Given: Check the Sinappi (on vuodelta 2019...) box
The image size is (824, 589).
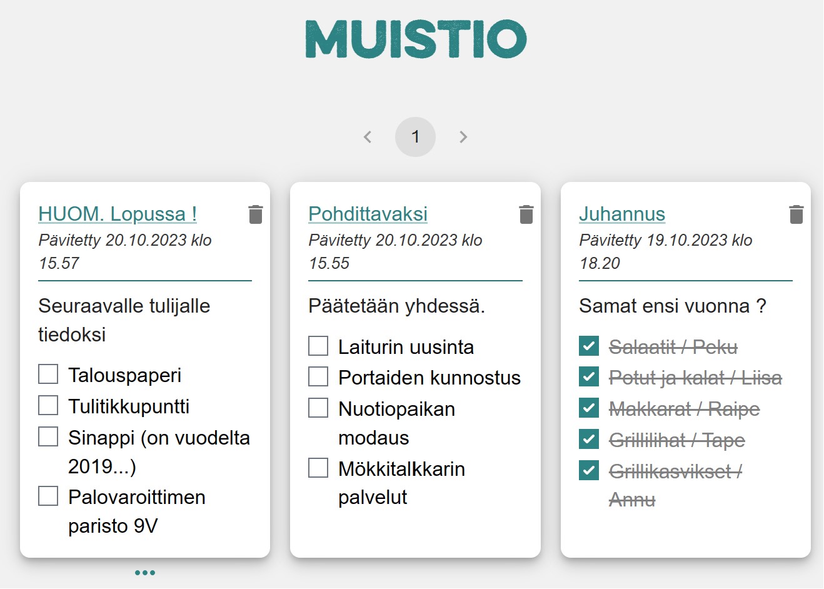Looking at the screenshot, I should coord(48,436).
